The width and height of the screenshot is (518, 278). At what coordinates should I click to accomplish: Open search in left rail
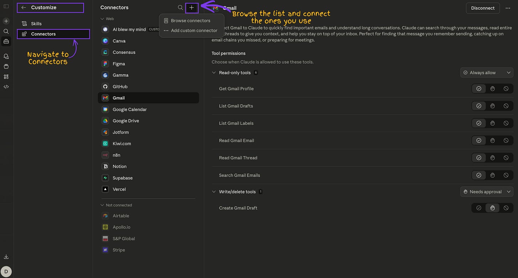(6, 31)
